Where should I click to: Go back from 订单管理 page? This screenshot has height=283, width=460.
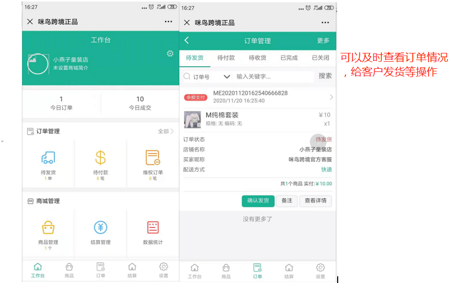[187, 41]
